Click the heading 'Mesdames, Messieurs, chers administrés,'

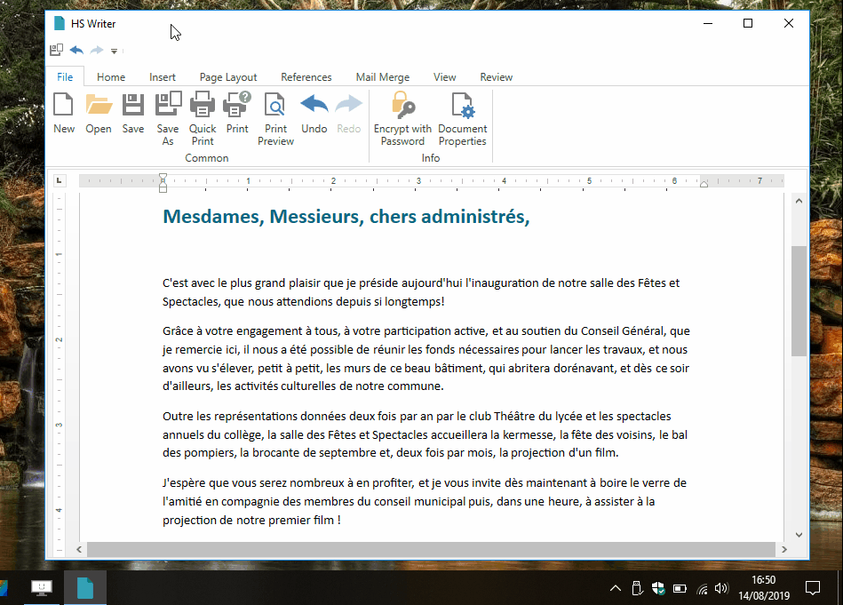346,216
